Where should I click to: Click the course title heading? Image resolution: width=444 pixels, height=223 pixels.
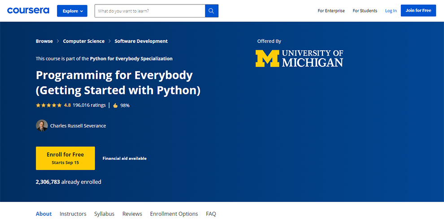[118, 83]
